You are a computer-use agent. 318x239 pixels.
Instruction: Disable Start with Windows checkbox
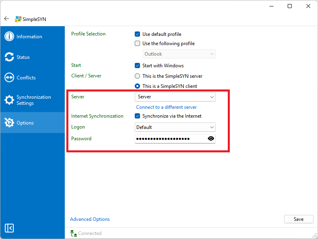(138, 66)
